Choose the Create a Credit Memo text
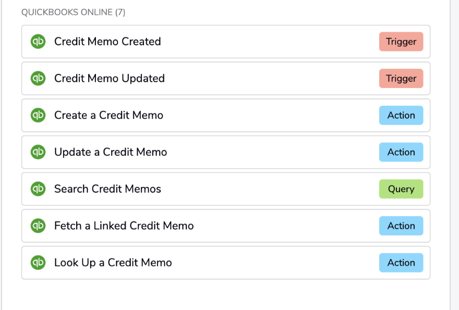Screen dimensions: 459x310 click(108, 115)
